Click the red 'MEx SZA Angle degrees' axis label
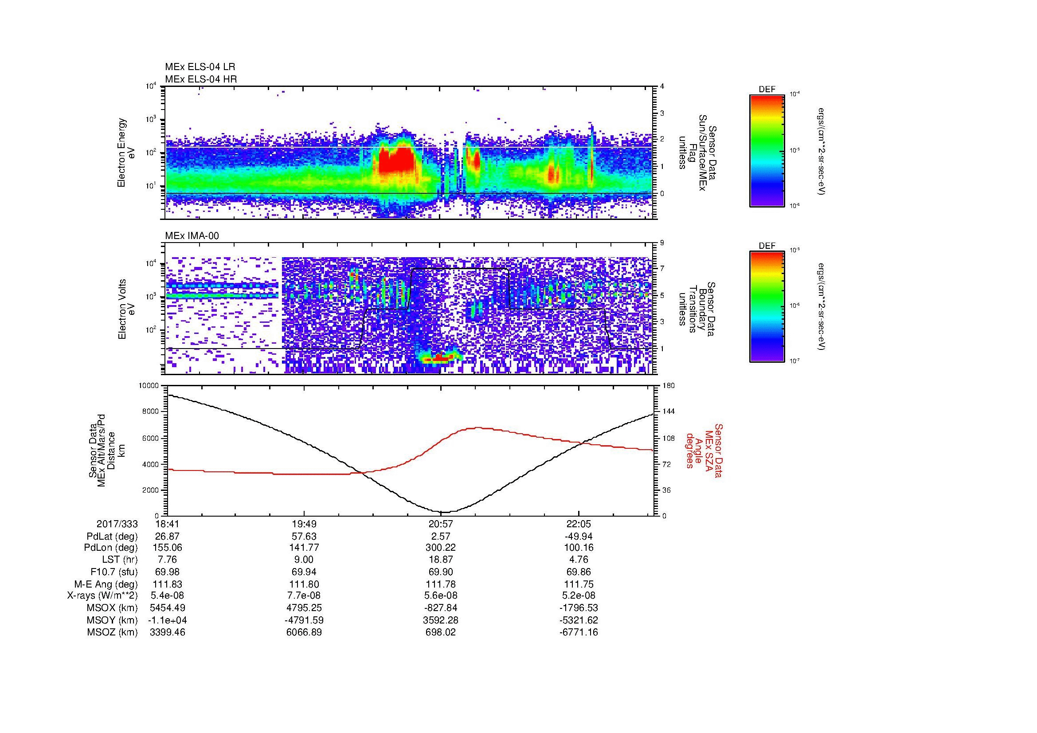Image resolution: width=1037 pixels, height=733 pixels. coord(704,451)
